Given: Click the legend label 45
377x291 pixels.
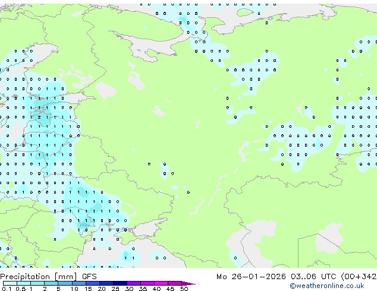Looking at the screenshot, I should tap(170, 289).
